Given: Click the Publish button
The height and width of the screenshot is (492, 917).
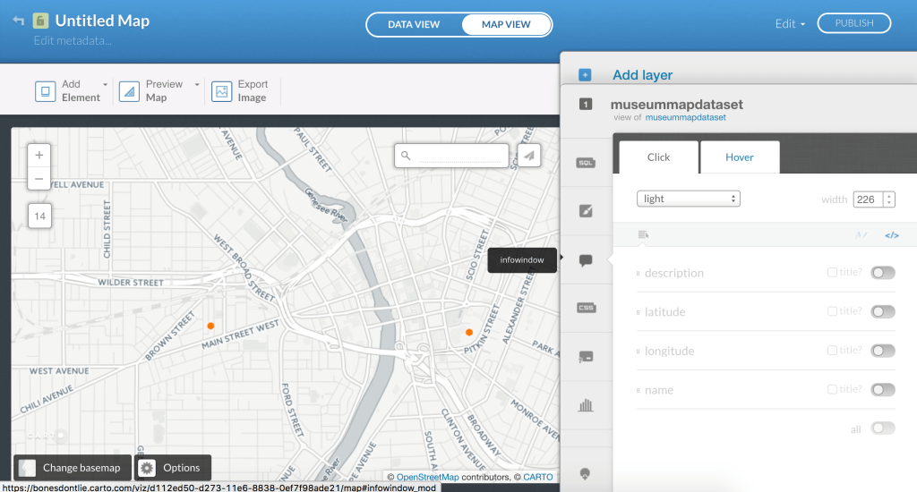Looking at the screenshot, I should (853, 23).
